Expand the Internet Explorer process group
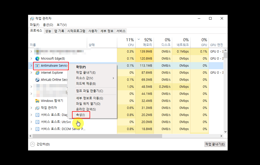The height and width of the screenshot is (165, 260). pyautogui.click(x=31, y=73)
